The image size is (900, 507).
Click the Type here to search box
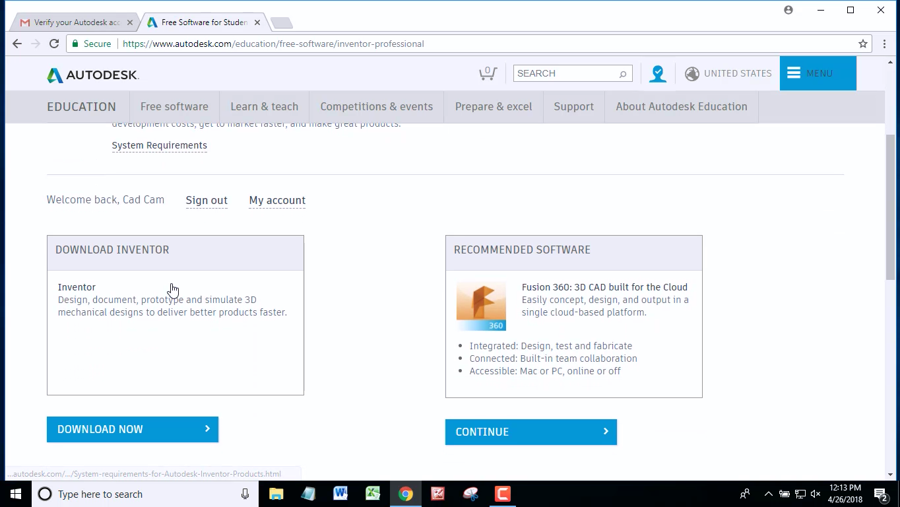(144, 494)
